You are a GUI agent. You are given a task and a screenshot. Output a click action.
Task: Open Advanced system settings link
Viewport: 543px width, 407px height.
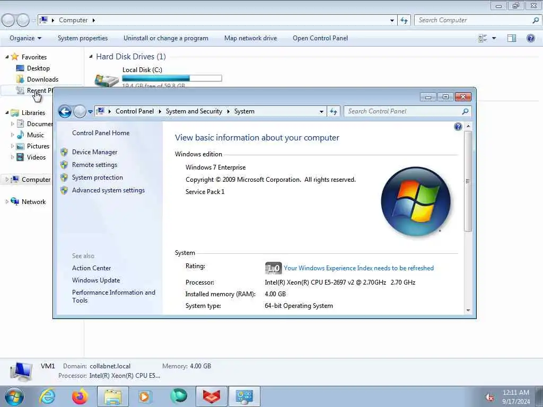click(x=108, y=190)
